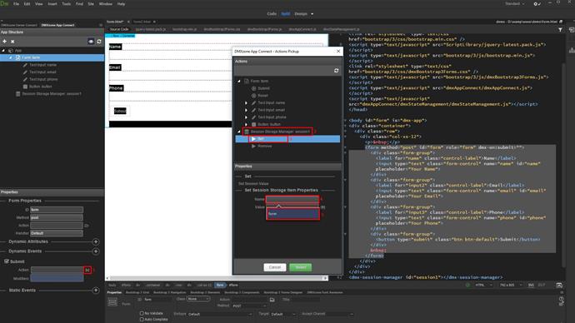Collapse Session Storage Manager in Actions dialog
Screen dimensions: 575x323
[x=239, y=132]
